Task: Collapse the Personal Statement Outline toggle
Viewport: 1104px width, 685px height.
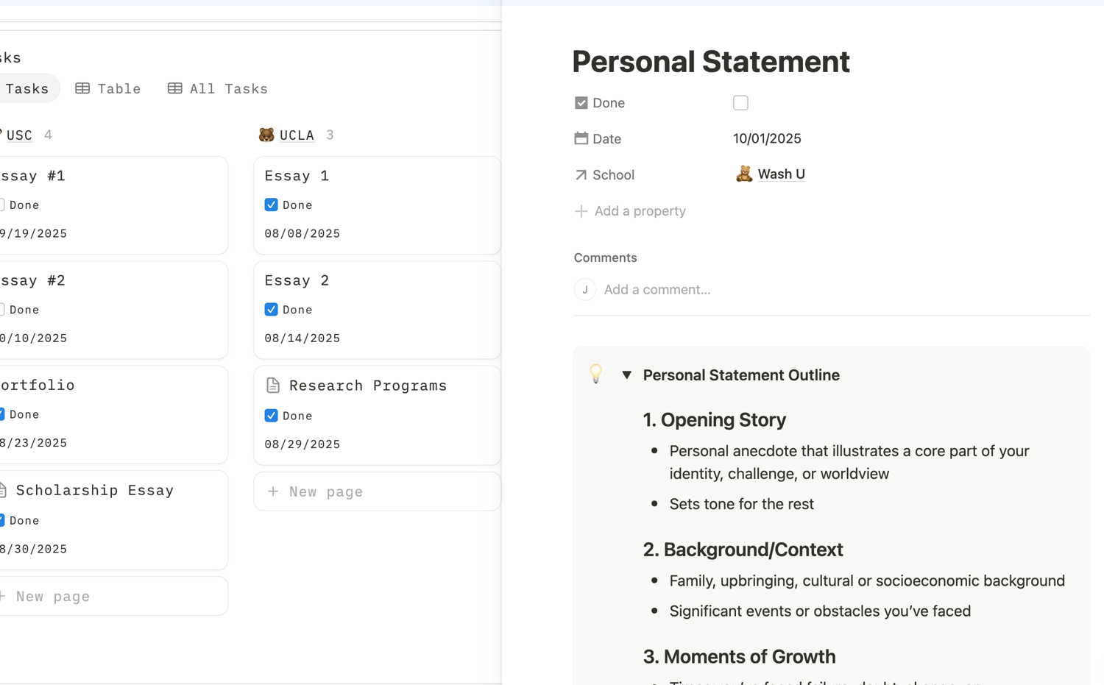Action: coord(626,375)
